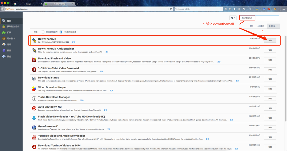287x151 pixels.
Task: Click the DownThemAll! add-on icon
Action: coord(34,40)
